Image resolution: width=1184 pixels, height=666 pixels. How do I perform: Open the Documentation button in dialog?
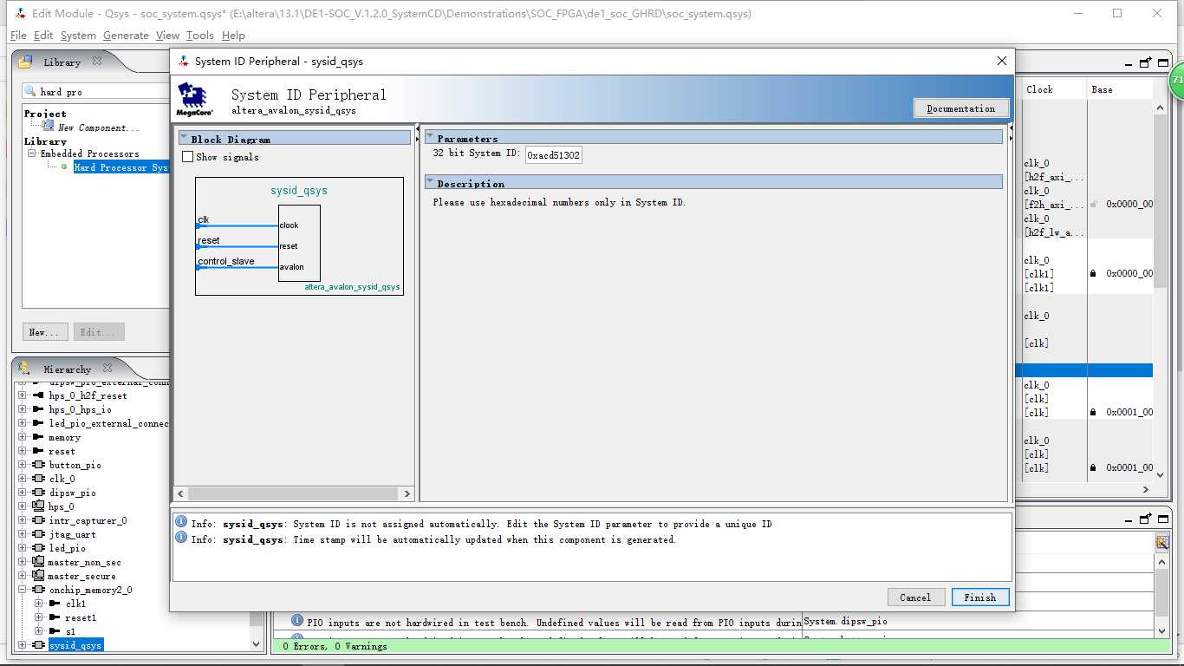click(961, 108)
